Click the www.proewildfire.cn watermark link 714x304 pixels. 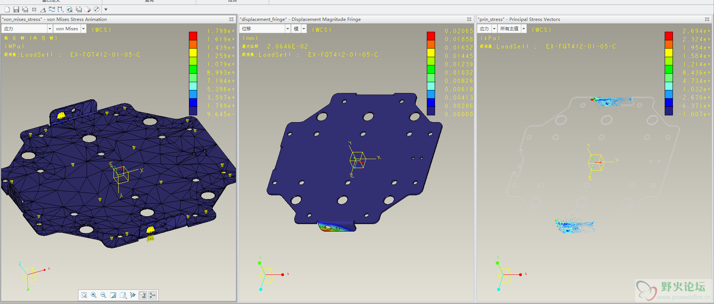[683, 297]
